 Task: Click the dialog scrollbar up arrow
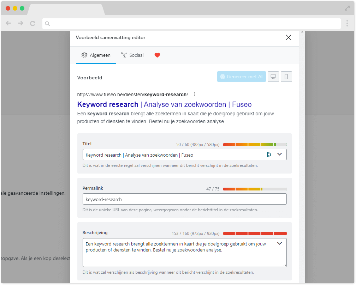point(302,32)
